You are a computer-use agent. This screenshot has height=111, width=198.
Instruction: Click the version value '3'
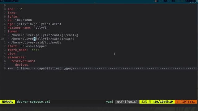pos(19,9)
